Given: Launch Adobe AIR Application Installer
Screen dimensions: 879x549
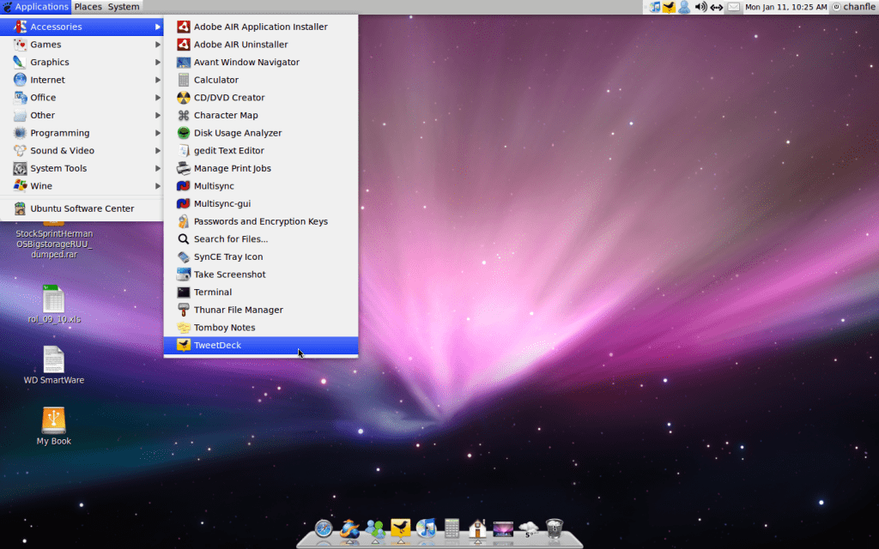Looking at the screenshot, I should point(250,27).
